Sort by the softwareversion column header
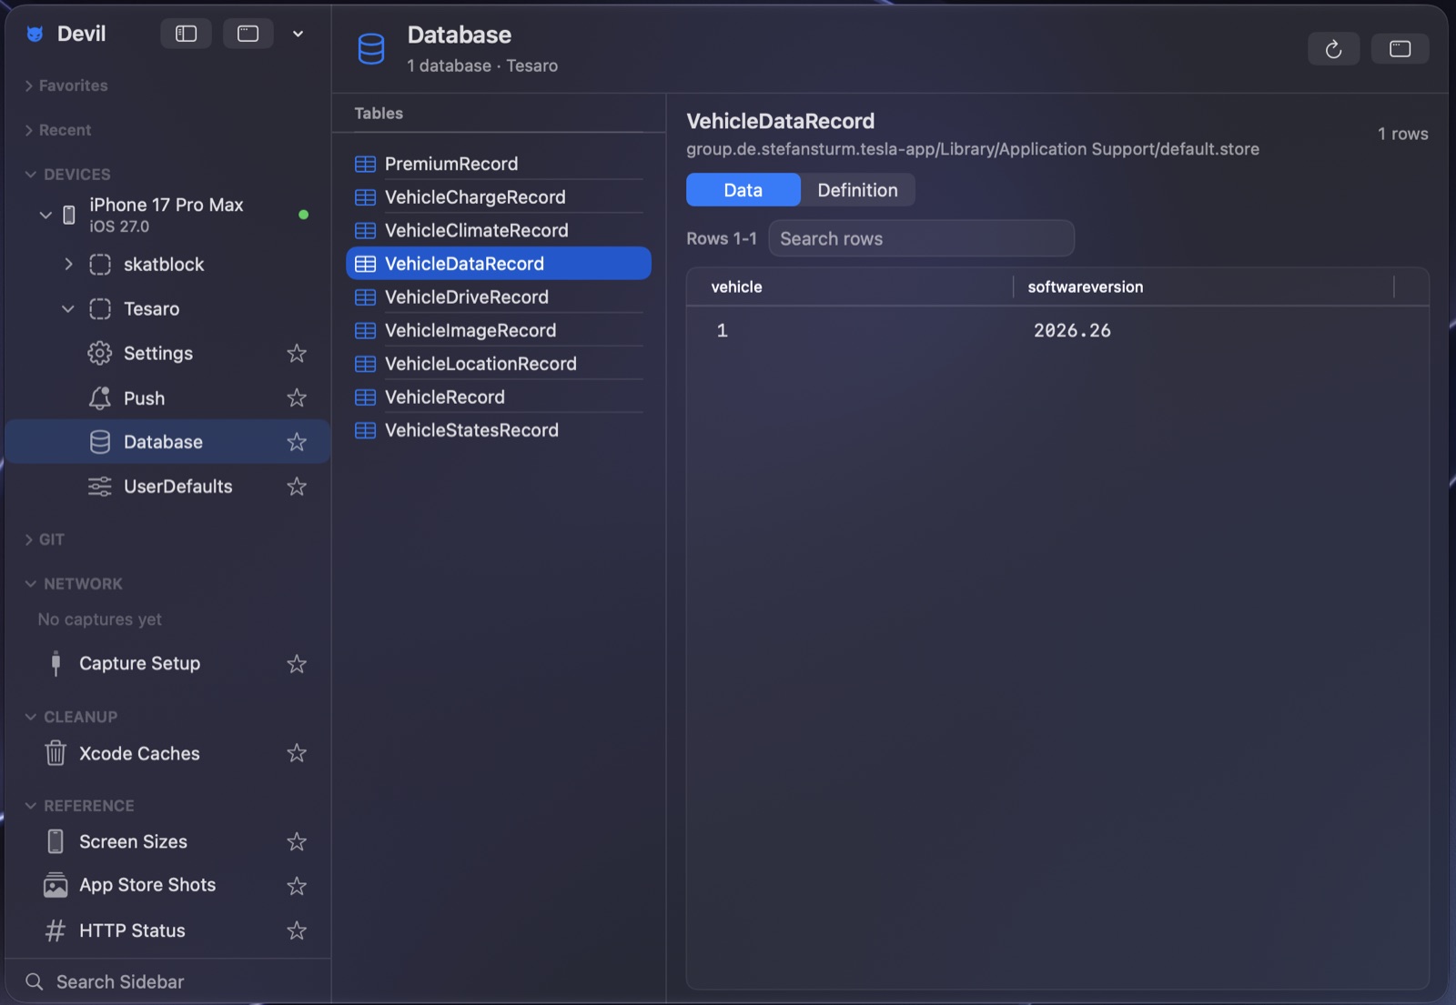The width and height of the screenshot is (1456, 1005). tap(1085, 287)
